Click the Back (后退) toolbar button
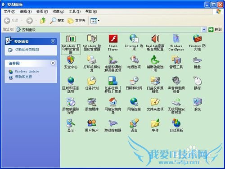Viewport: 225px width, 169px height. coord(11,20)
